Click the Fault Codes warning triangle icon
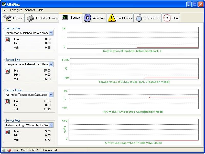The image size is (205, 154). click(x=112, y=18)
